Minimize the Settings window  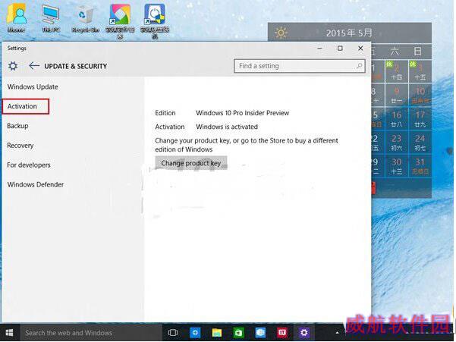click(x=320, y=49)
